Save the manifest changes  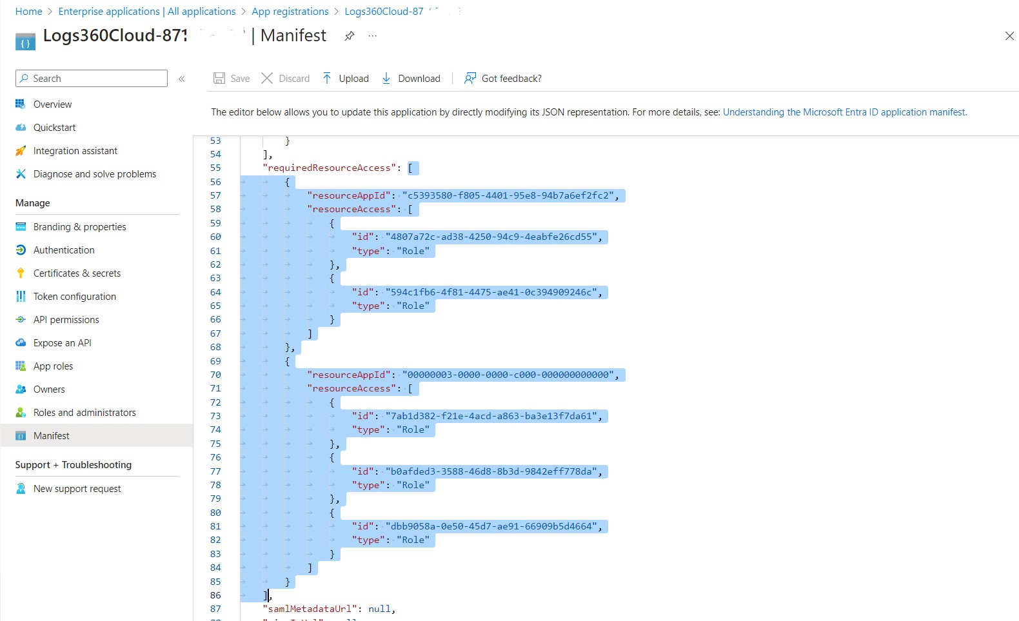[x=230, y=78]
